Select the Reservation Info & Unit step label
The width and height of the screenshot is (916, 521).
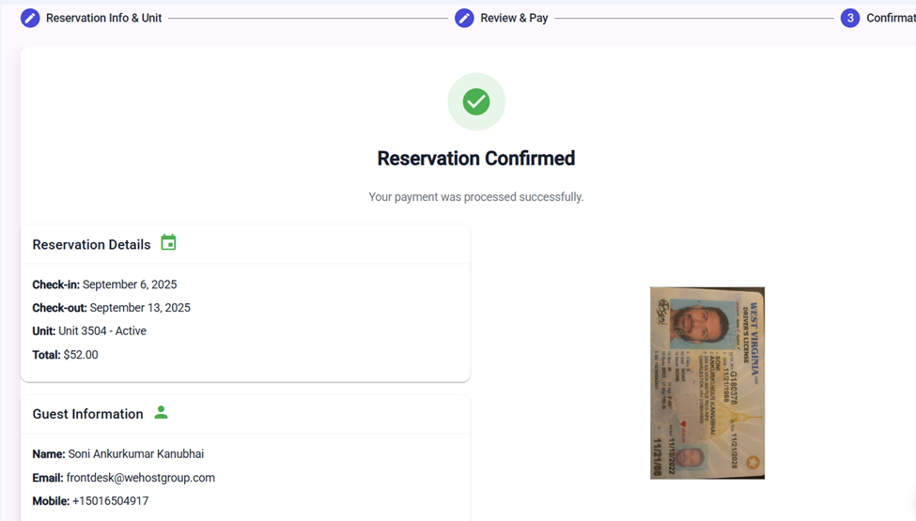(x=103, y=18)
